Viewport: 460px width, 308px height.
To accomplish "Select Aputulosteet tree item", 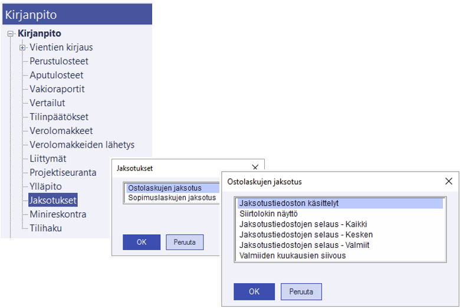I will (x=56, y=76).
